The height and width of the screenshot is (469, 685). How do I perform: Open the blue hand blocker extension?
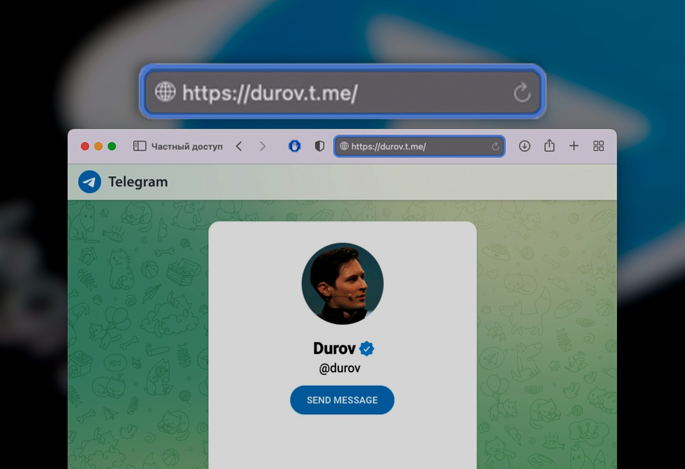coord(295,146)
